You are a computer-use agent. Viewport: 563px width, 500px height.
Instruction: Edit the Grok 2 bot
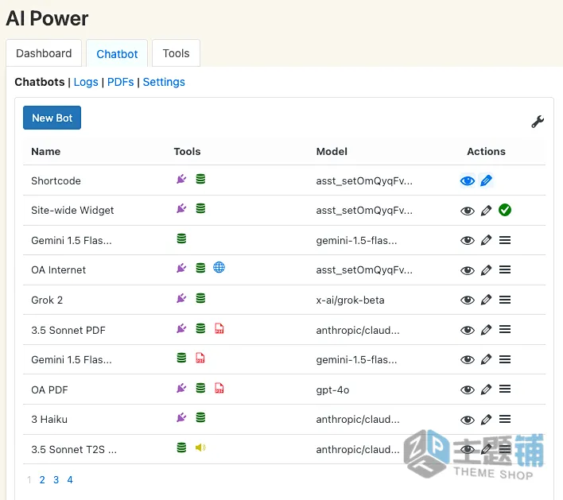click(x=486, y=300)
